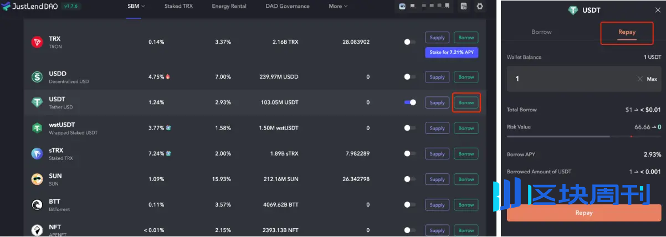Screen dimensions: 666x237
Task: Click the BTT token icon
Action: coord(37,205)
